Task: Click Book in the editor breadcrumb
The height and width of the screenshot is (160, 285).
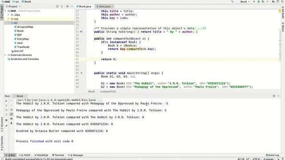Action: point(92,92)
